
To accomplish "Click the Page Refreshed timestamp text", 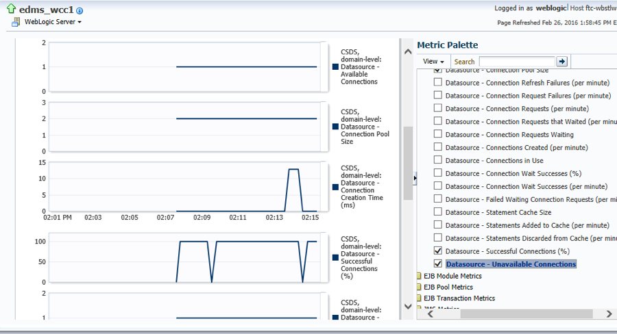I will [557, 23].
